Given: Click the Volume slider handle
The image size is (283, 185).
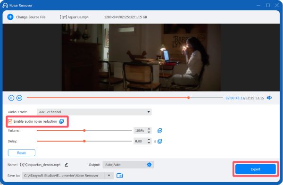Looking at the screenshot, I should [84, 130].
